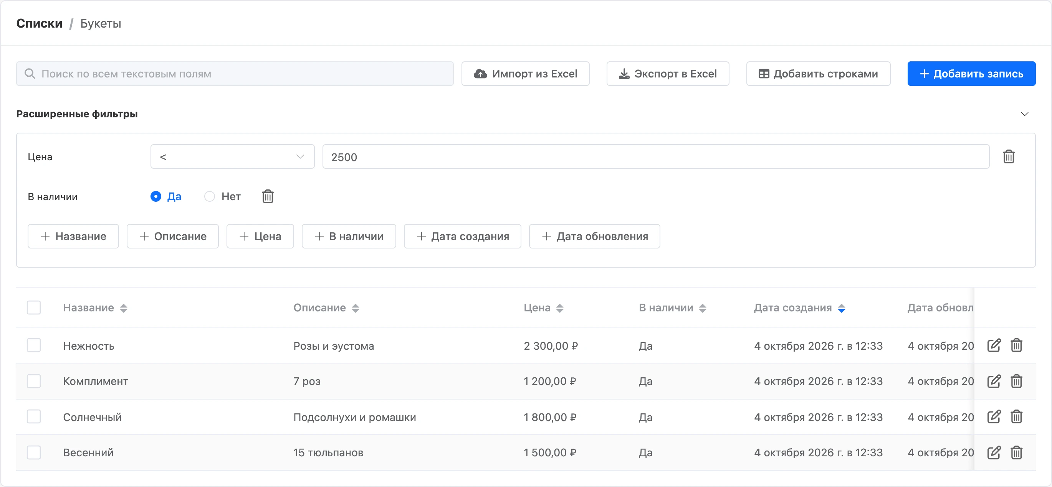Delete the Солнечный record
Image resolution: width=1052 pixels, height=487 pixels.
pos(1016,417)
